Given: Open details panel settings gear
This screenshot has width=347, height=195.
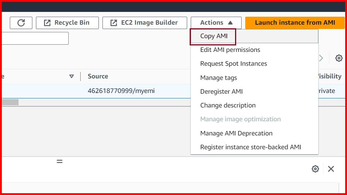Looking at the screenshot, I should (315, 169).
